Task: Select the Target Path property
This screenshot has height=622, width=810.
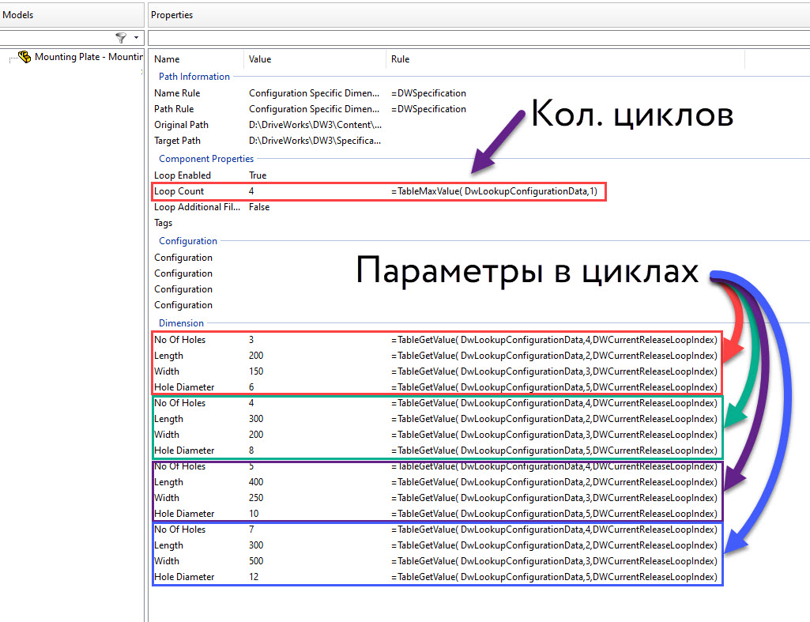Action: (x=177, y=141)
